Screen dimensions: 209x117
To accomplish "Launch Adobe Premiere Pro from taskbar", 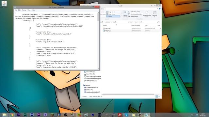I will click(x=39, y=115).
